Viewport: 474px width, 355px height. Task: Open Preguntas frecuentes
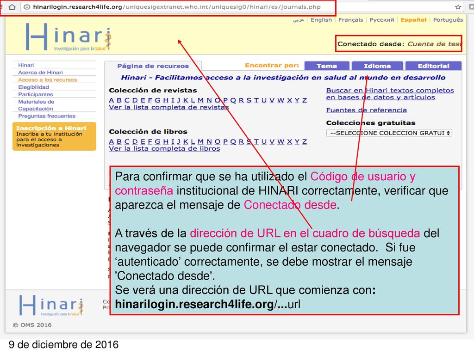[47, 116]
